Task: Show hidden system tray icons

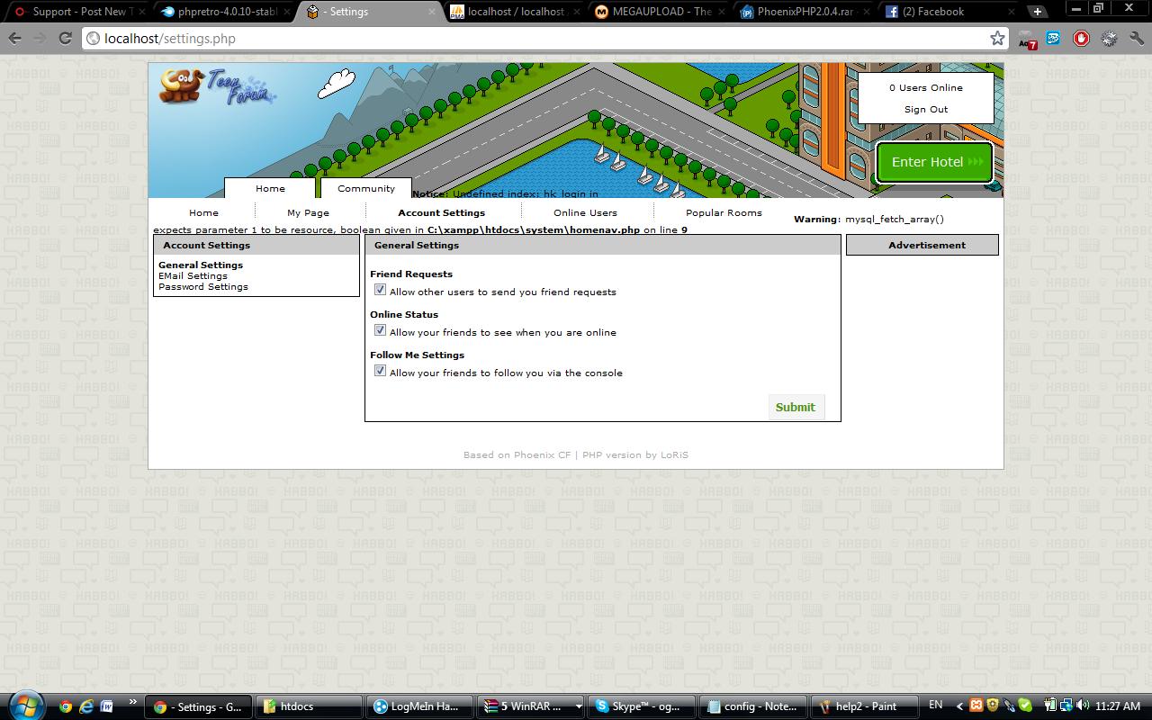Action: coord(959,706)
